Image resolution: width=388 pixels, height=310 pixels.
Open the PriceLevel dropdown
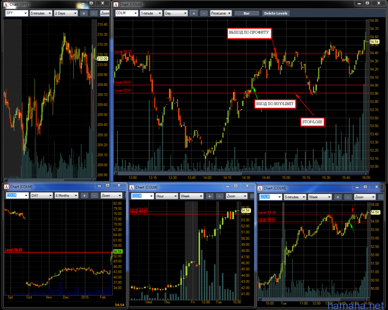coord(221,13)
